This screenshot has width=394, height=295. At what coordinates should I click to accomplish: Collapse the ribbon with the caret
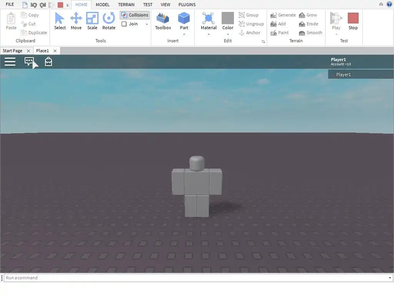click(381, 4)
